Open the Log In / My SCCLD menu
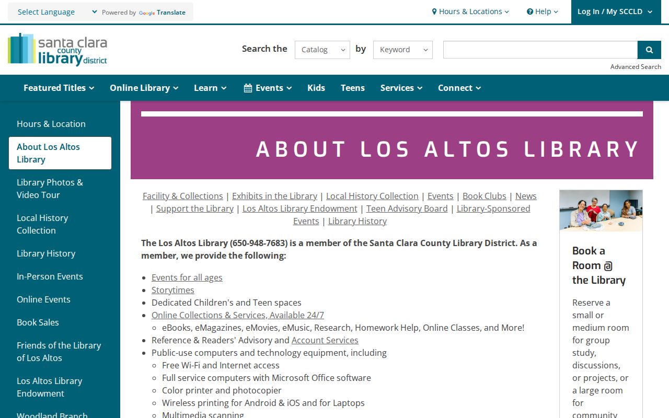The height and width of the screenshot is (418, 669). [615, 11]
